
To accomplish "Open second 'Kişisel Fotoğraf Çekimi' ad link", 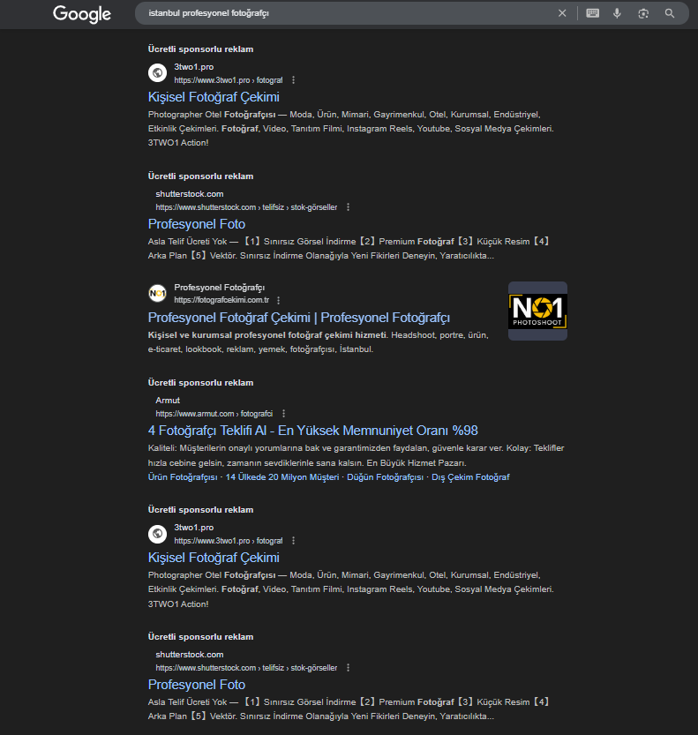I will tap(214, 558).
